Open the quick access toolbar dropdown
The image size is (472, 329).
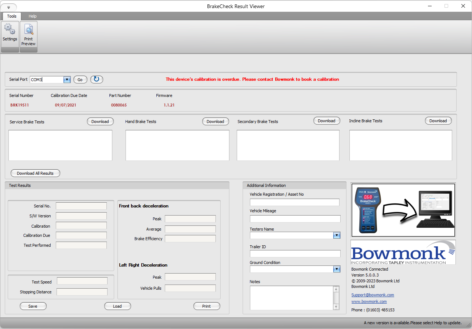click(x=8, y=7)
